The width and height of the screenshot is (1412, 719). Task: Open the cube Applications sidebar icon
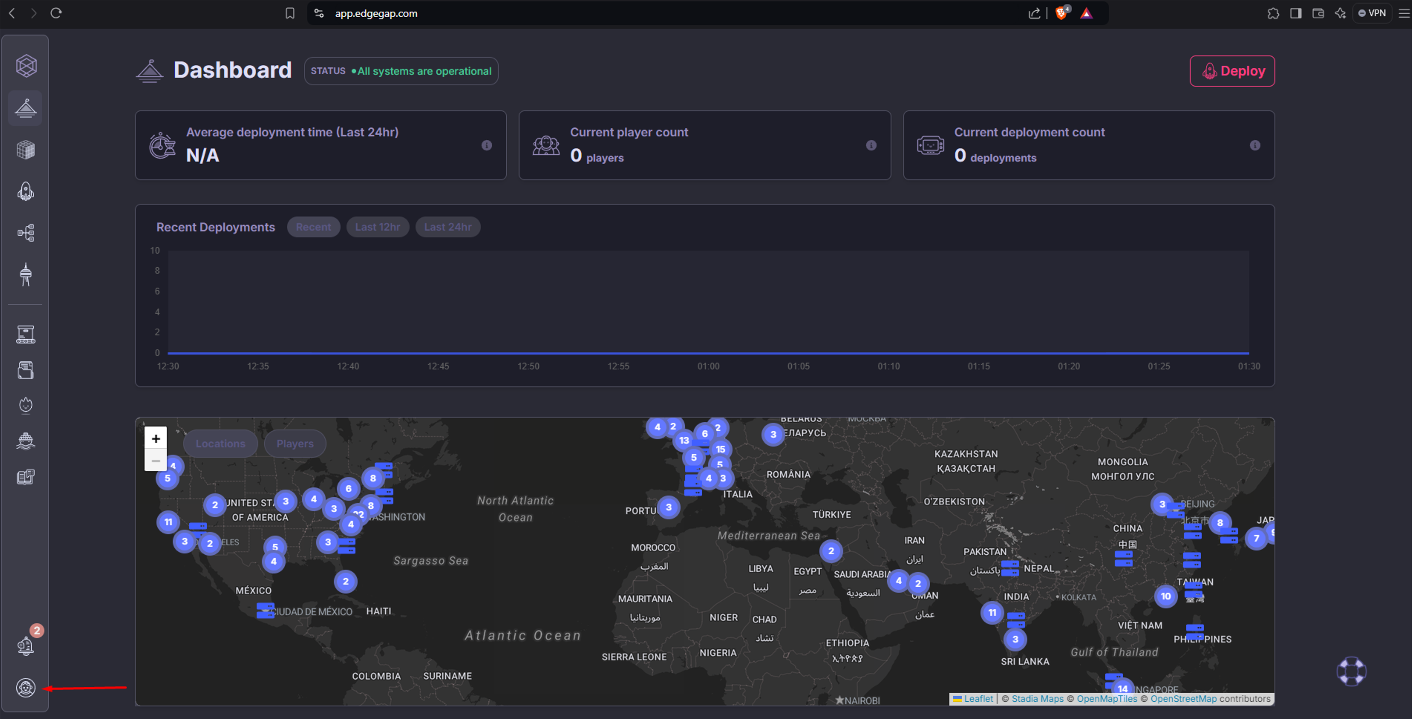26,150
